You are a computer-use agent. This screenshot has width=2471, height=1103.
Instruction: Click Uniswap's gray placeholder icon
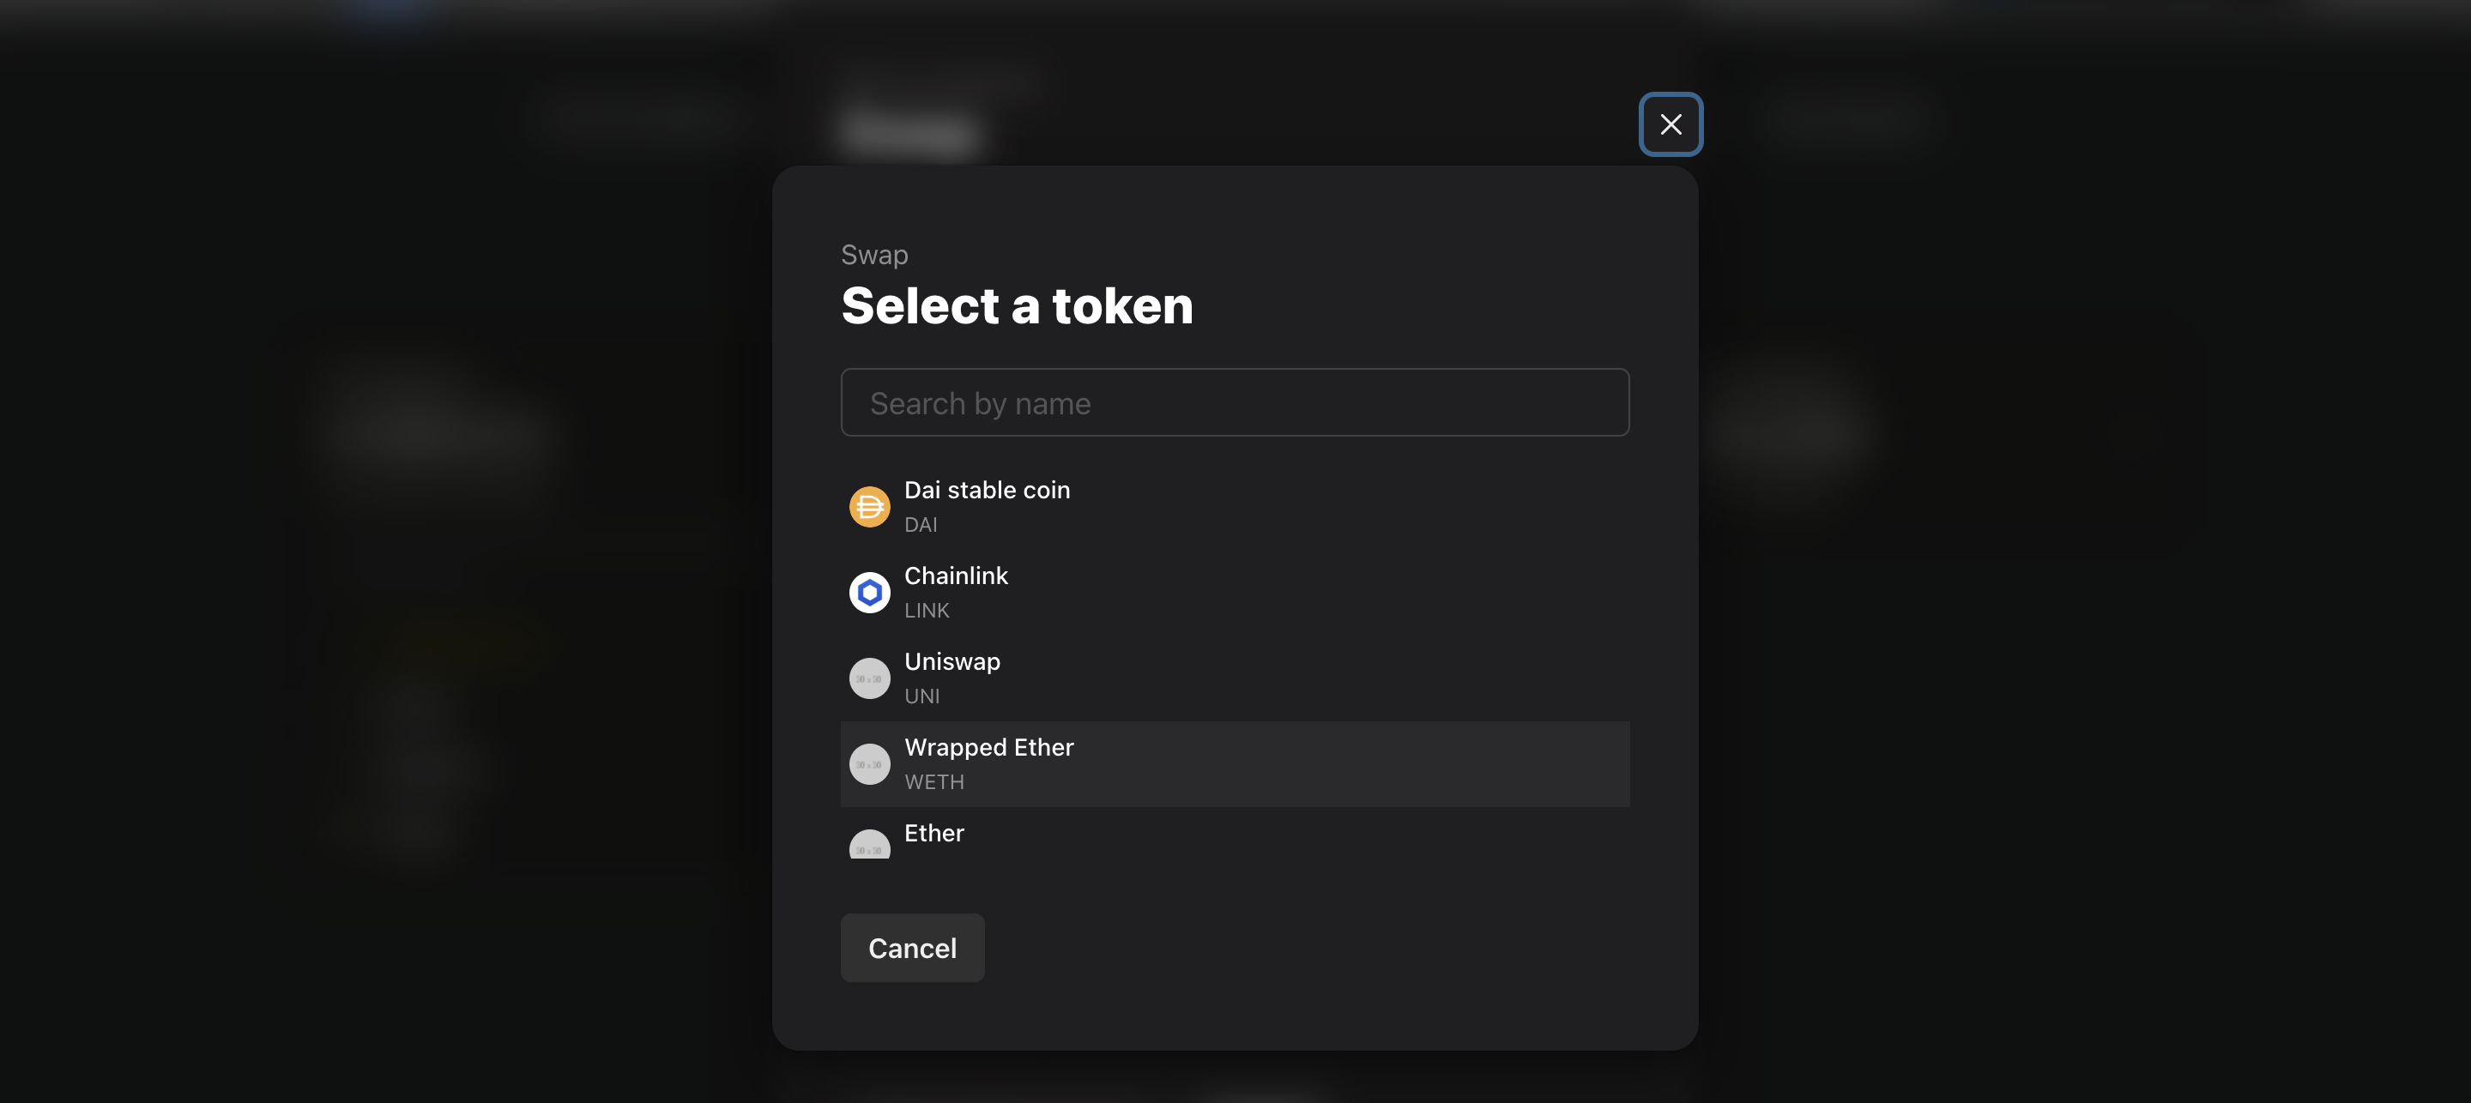869,678
